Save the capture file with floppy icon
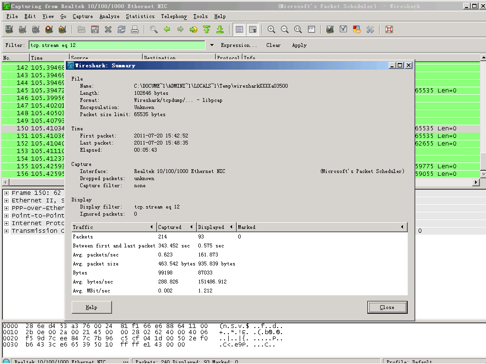Image resolution: width=486 pixels, height=364 pixels. [95, 29]
